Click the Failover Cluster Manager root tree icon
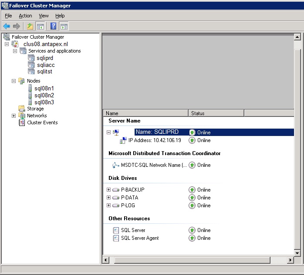This screenshot has width=304, height=275. (x=7, y=37)
